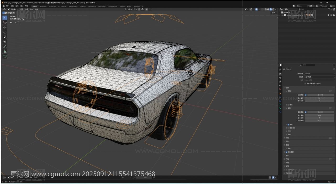Toggle render noise threshold checkbox
This screenshot has width=336, height=184.
[x=306, y=112]
